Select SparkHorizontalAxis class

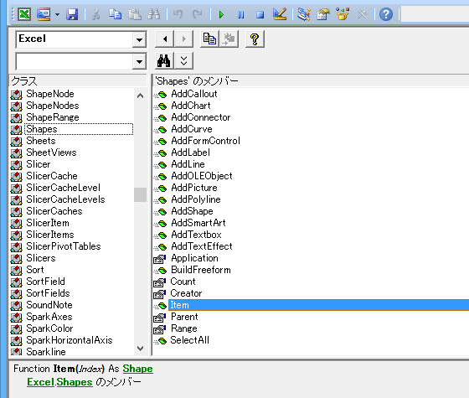(70, 340)
